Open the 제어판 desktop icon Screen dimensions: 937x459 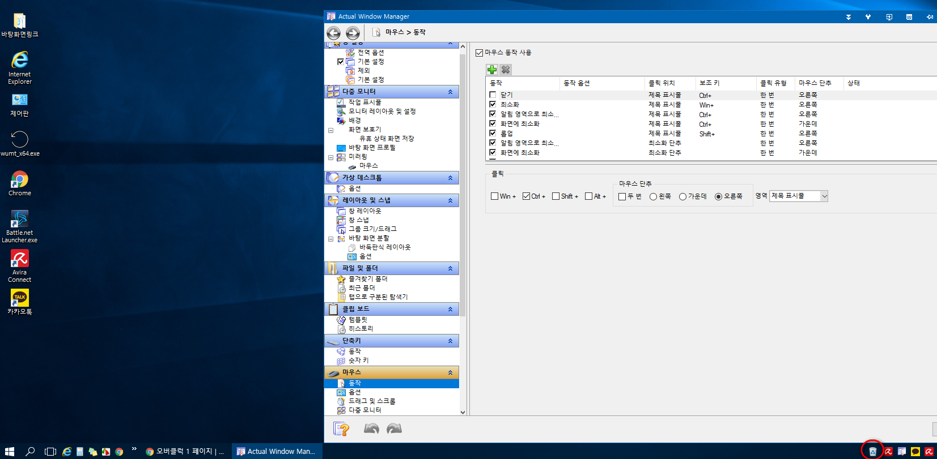pyautogui.click(x=20, y=105)
